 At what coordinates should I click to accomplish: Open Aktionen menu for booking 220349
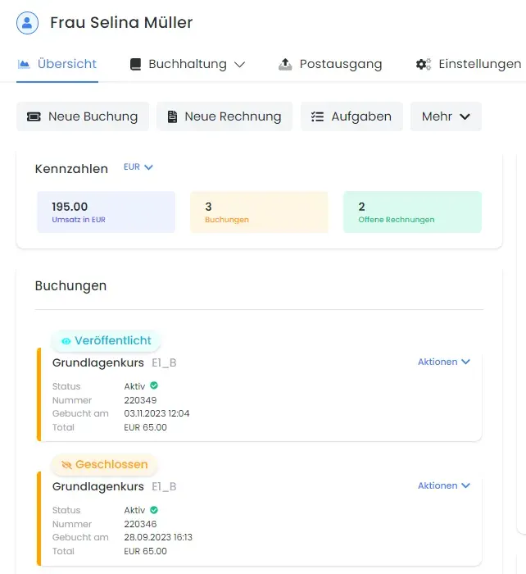pyautogui.click(x=444, y=362)
